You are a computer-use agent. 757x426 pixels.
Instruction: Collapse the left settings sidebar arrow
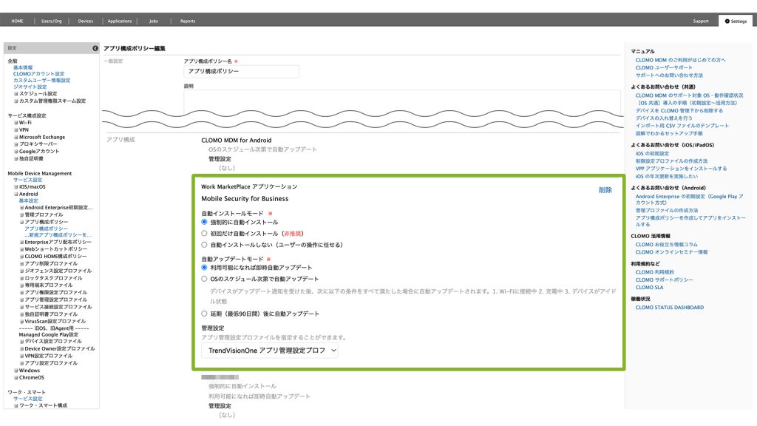coord(95,48)
